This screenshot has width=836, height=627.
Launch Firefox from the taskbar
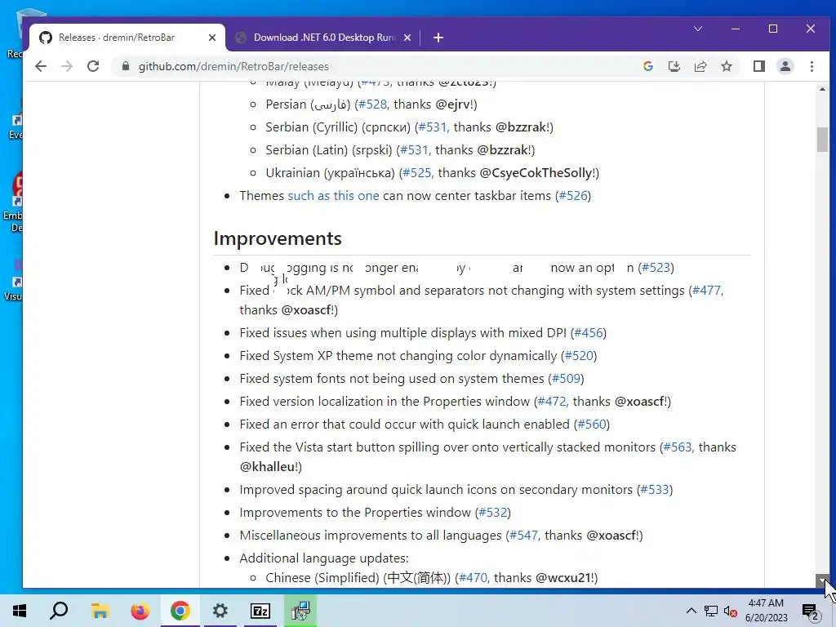140,611
